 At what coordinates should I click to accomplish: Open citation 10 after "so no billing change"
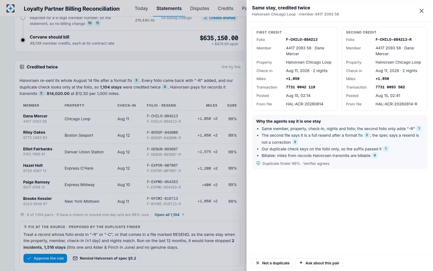90,23
